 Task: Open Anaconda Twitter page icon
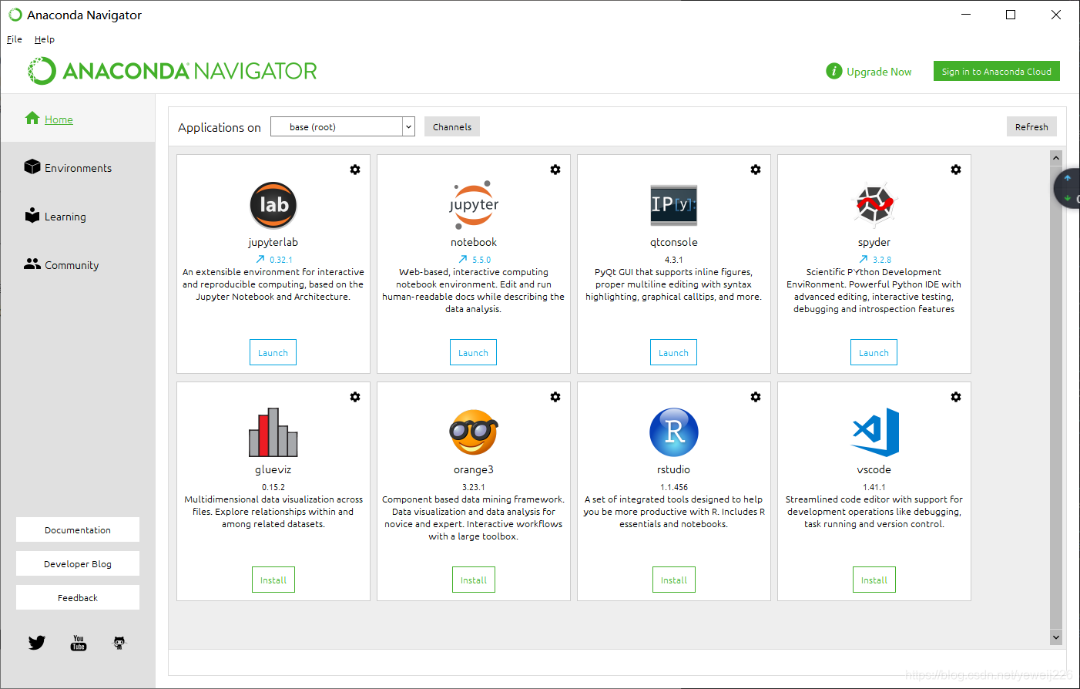[x=37, y=643]
